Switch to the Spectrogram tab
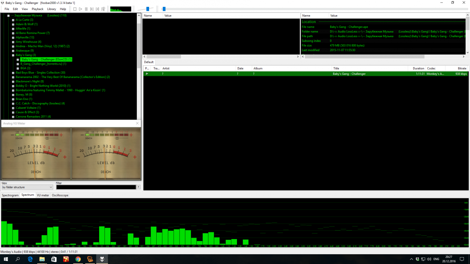470x264 pixels. (10, 195)
